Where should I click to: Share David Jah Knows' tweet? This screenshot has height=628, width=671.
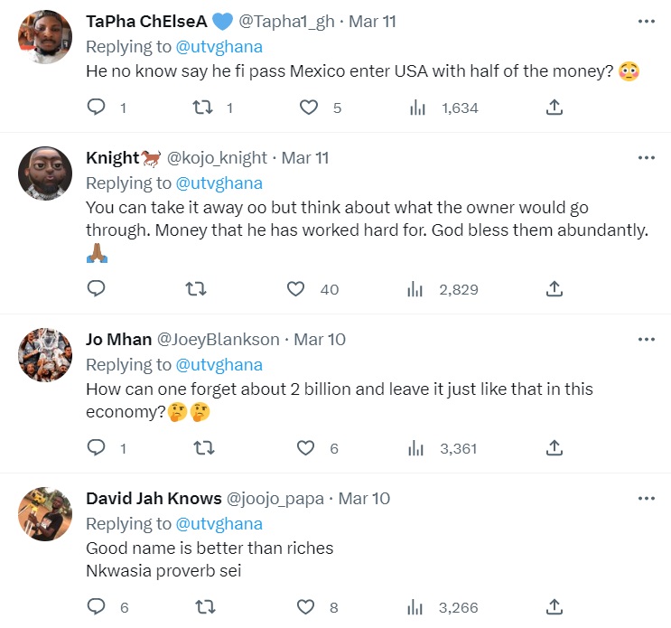[x=555, y=607]
